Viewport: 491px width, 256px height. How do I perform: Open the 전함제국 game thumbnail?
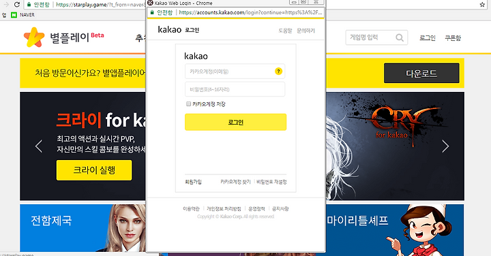pyautogui.click(x=83, y=228)
